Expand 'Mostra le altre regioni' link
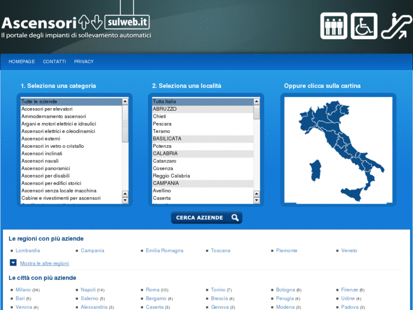 pyautogui.click(x=44, y=263)
